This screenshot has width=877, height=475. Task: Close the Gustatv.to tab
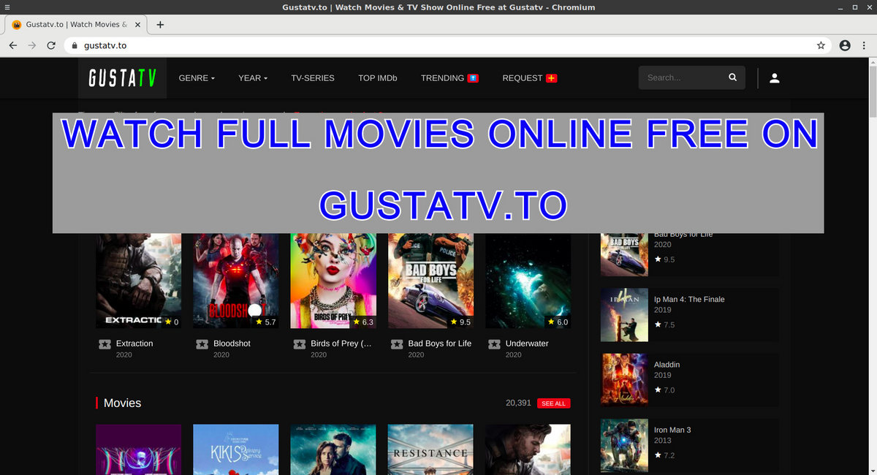(x=138, y=24)
